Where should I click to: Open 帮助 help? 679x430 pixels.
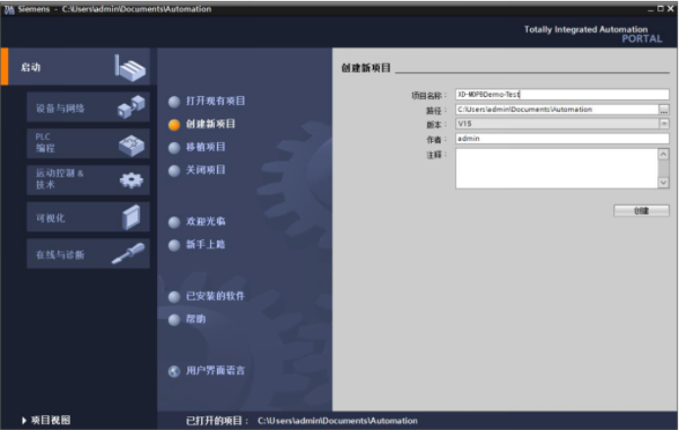(195, 319)
